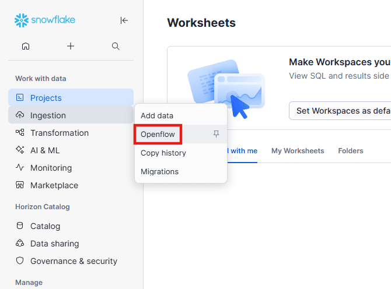This screenshot has height=289, width=391.
Task: Click the Catalog database icon
Action: (20, 225)
